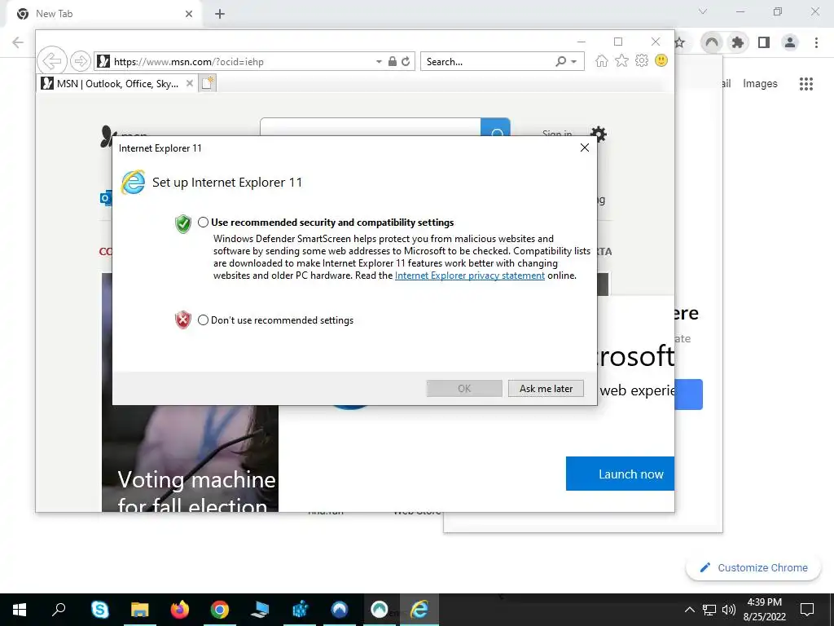Open the Windows Start menu
This screenshot has width=834, height=626.
point(20,610)
